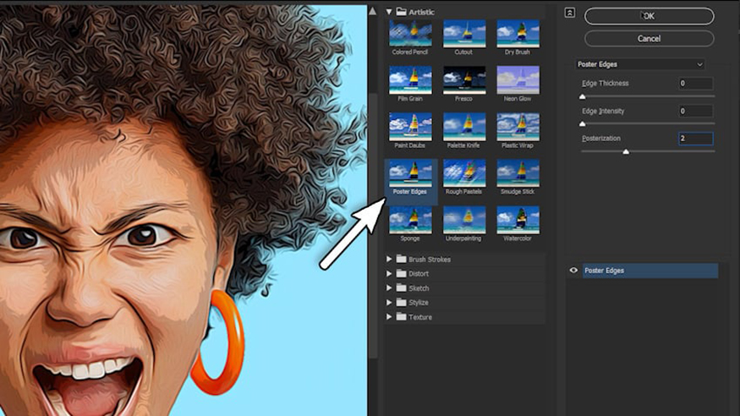Click the Brush Strokes folder icon
This screenshot has height=416, width=740.
[401, 259]
